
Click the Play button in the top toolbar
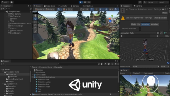[81, 2]
